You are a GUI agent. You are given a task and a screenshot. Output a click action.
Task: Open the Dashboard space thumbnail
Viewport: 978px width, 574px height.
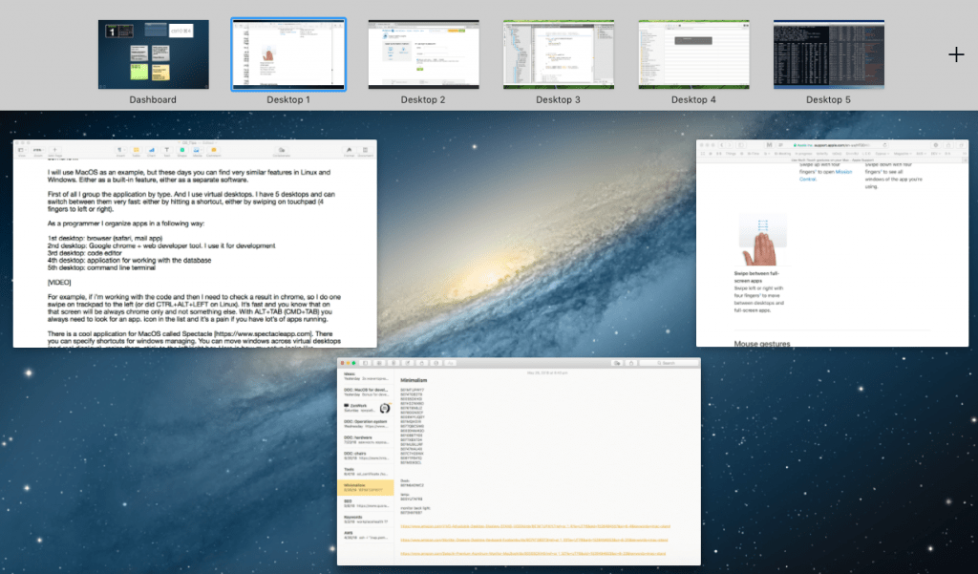(154, 54)
